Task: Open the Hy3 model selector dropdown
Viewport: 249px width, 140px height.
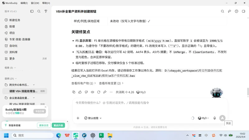Action: click(204, 118)
